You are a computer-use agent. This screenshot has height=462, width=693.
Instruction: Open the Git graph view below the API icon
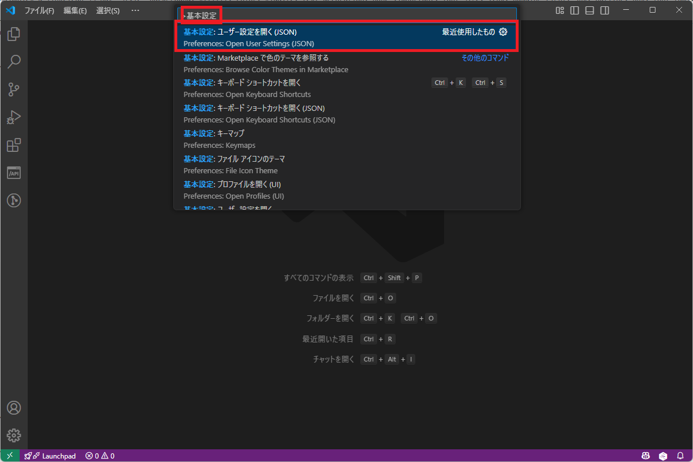point(13,200)
